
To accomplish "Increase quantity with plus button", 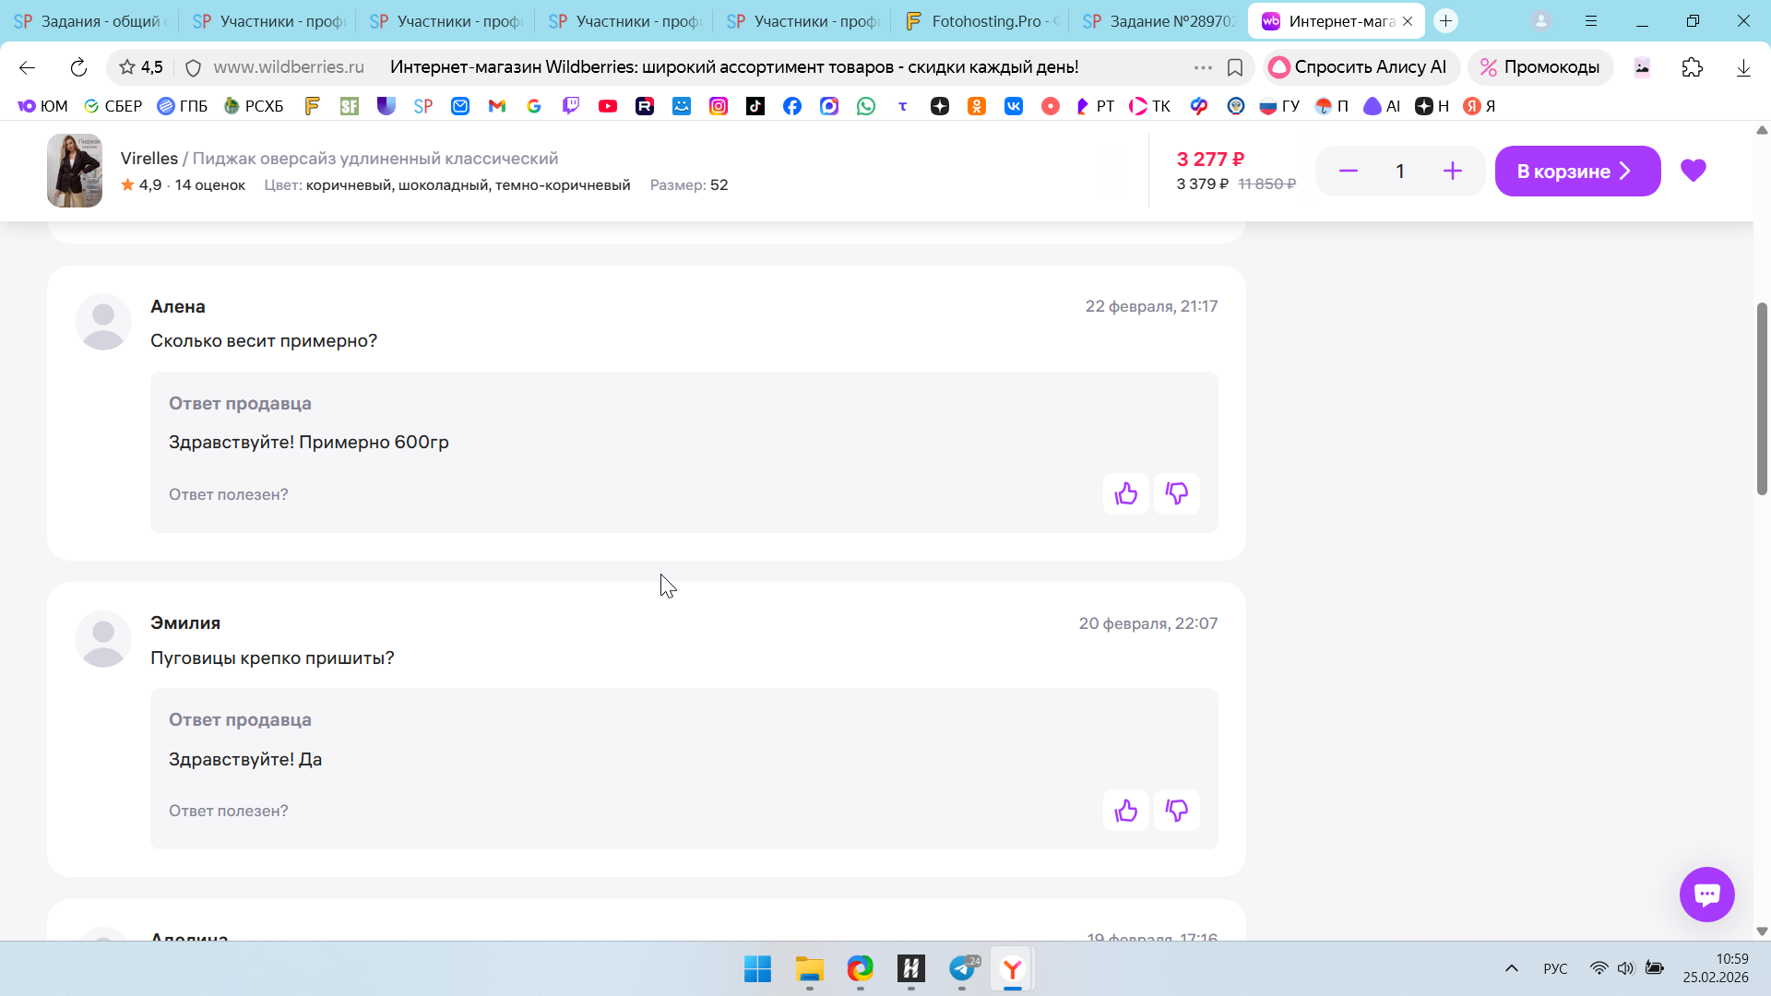I will (1452, 171).
